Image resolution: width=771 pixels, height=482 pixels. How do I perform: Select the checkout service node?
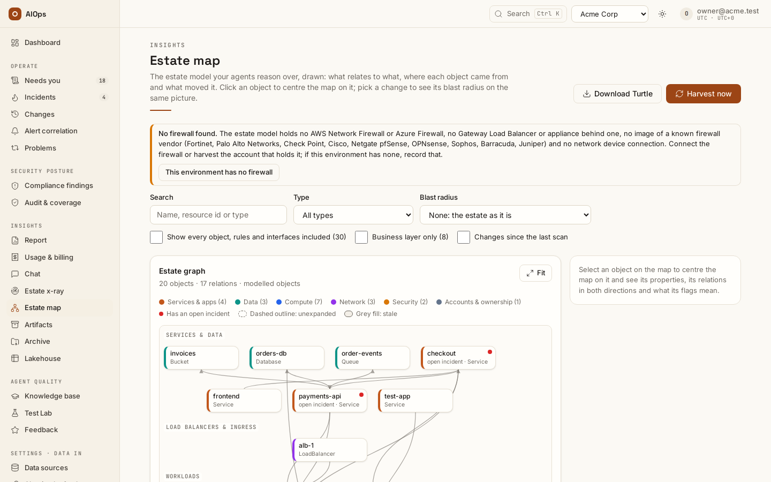click(458, 358)
